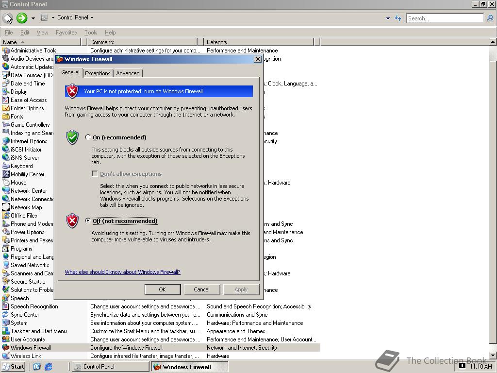
Task: Click the taskbar clock showing 11:10 AM
Action: click(x=480, y=367)
